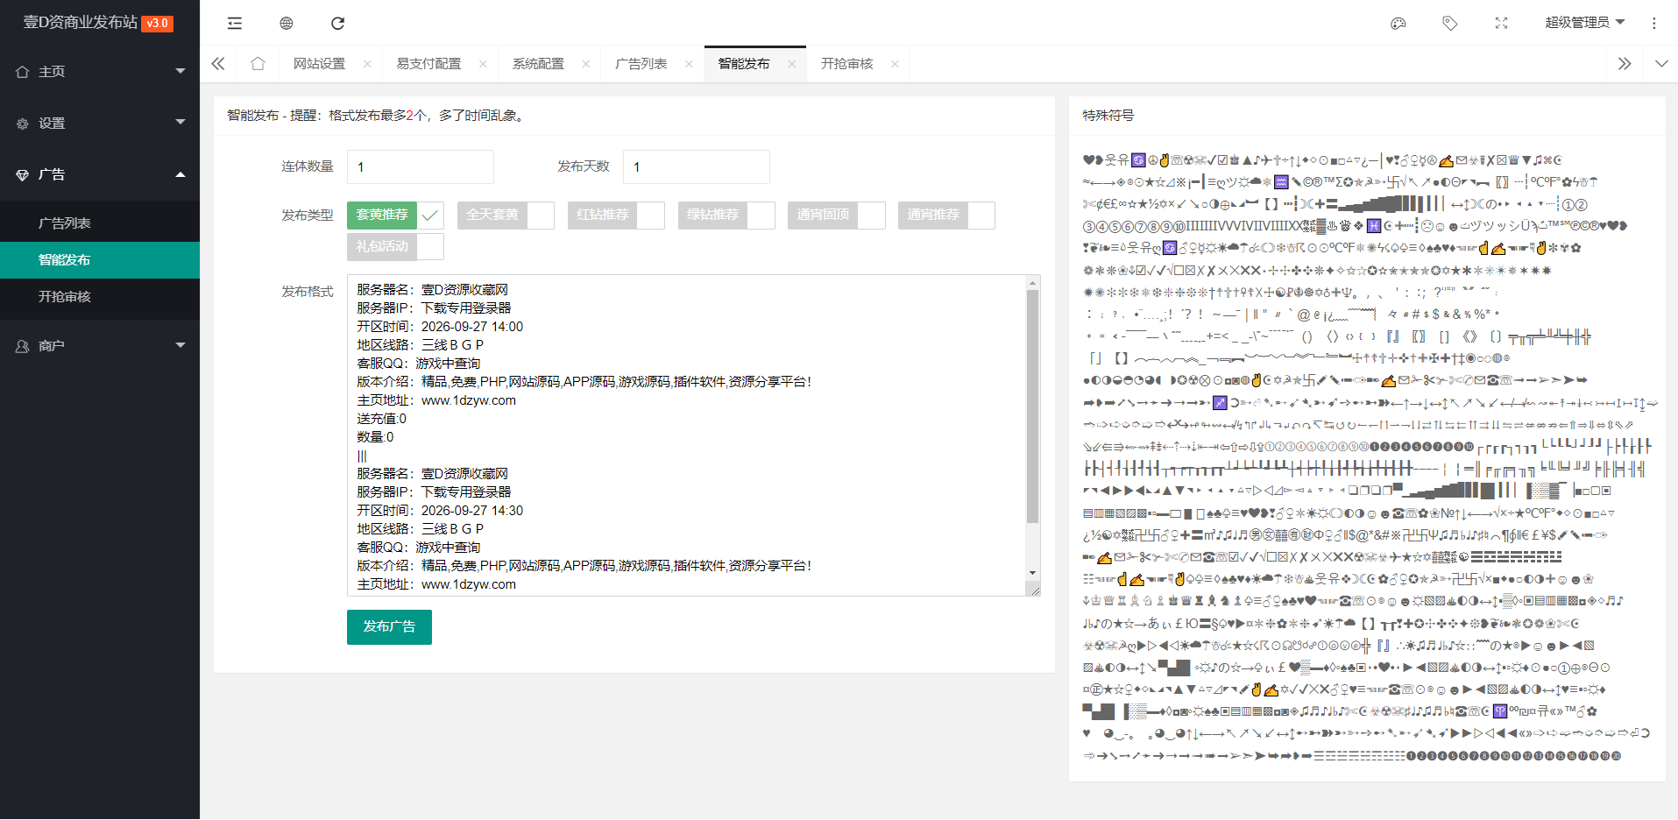Go to the home tab icon
This screenshot has height=820, width=1678.
tap(258, 64)
